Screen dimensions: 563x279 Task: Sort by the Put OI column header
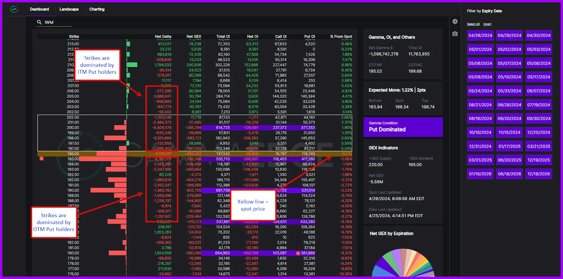[309, 37]
